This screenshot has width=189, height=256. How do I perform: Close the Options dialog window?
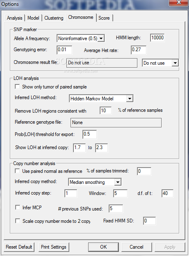tap(178, 2)
